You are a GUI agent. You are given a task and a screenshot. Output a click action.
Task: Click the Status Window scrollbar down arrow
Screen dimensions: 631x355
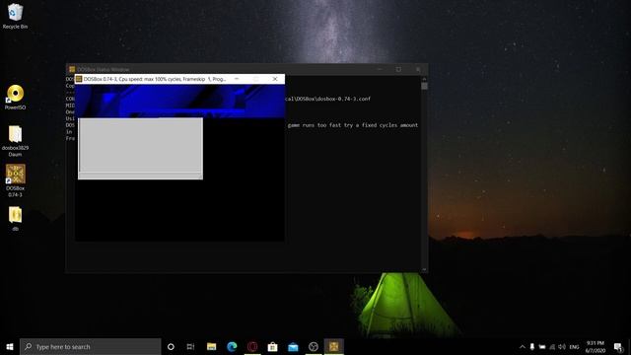point(424,269)
